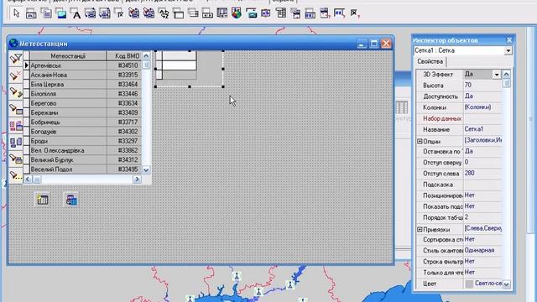Image resolution: width=537 pixels, height=302 pixels.
Task: Maximize the Метеостанции window
Action: [x=374, y=44]
